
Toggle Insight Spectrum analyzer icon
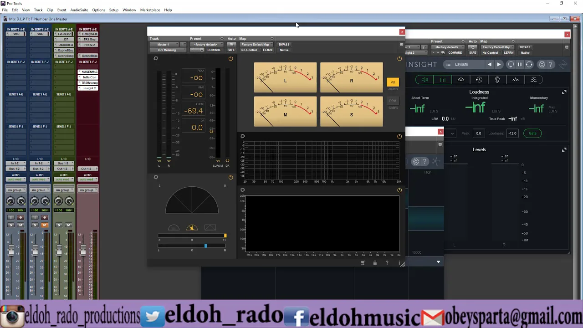coord(516,80)
